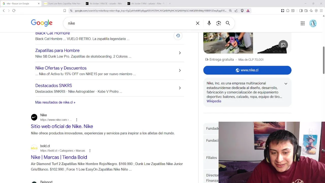Open the Google apps grid
325x183 pixels.
[x=302, y=23]
